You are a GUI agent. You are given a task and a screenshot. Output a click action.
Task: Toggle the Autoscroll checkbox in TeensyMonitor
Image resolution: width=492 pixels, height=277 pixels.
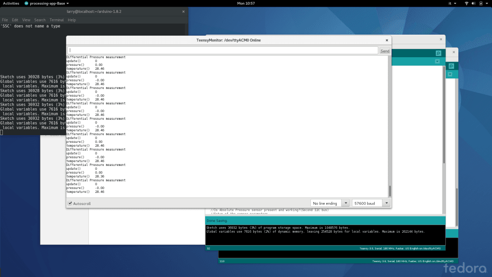click(x=70, y=203)
